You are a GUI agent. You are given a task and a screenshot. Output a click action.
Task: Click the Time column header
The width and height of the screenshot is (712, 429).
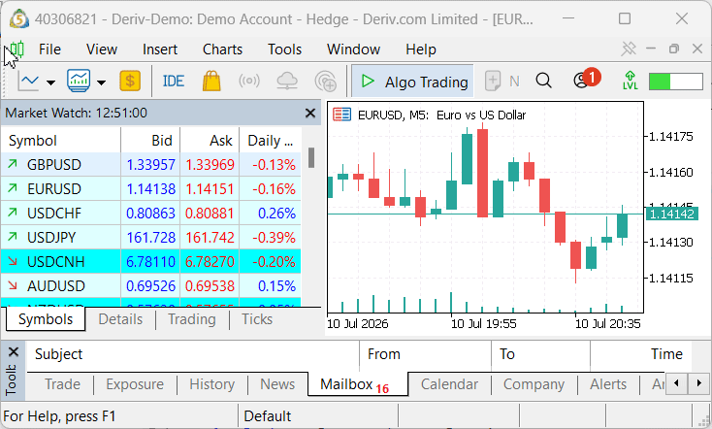pos(641,354)
